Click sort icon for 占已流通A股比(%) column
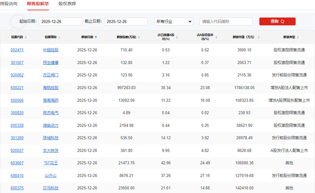Viewport: 315px width, 193px height. (177, 37)
